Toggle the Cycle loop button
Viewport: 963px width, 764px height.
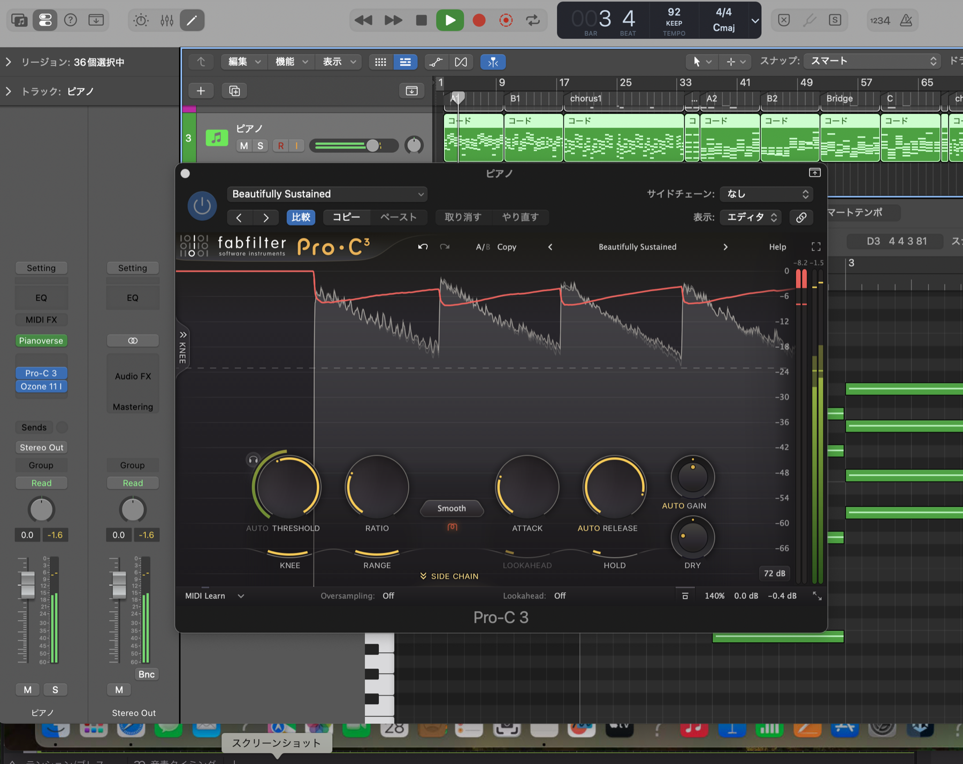click(x=533, y=20)
